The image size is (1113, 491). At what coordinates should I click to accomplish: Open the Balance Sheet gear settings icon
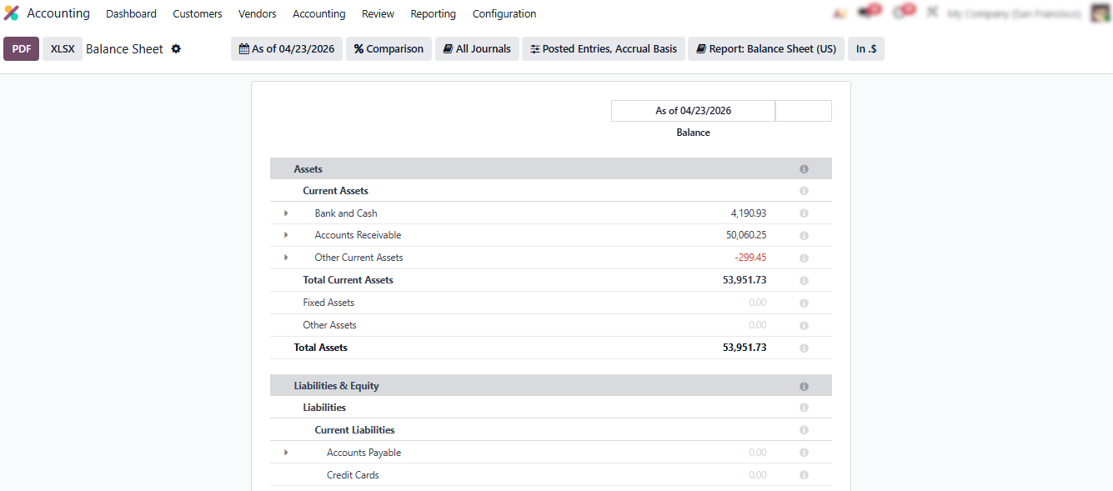click(176, 49)
